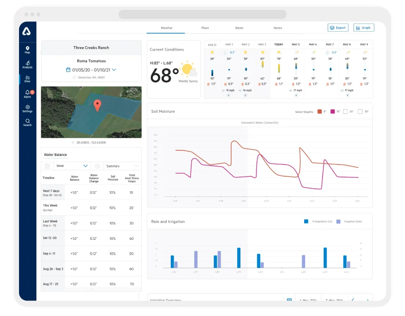The width and height of the screenshot is (405, 316).
Task: Switch to the Water tab
Action: point(239,28)
